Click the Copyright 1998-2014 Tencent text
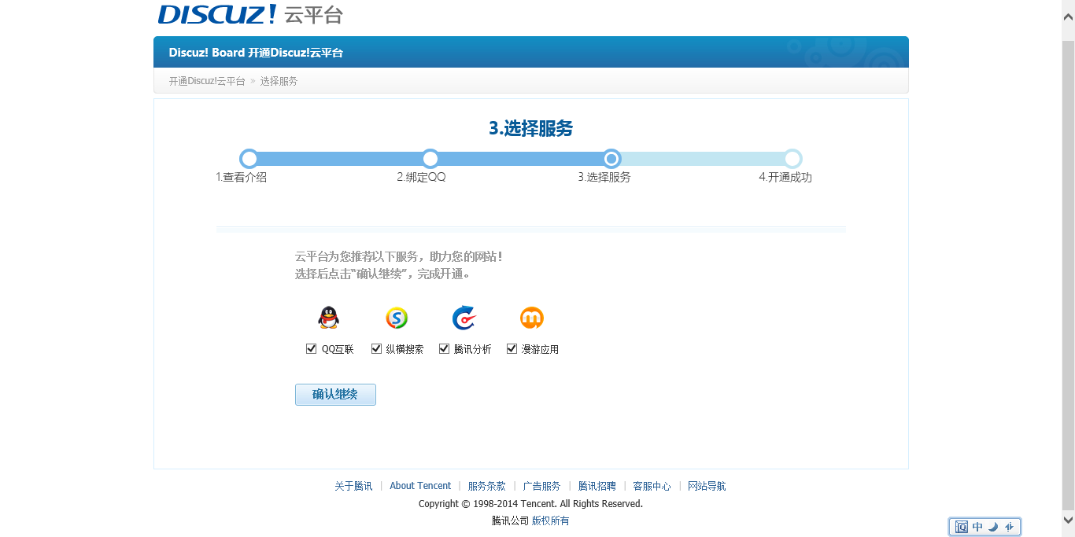Viewport: 1075px width, 537px height. coord(530,503)
